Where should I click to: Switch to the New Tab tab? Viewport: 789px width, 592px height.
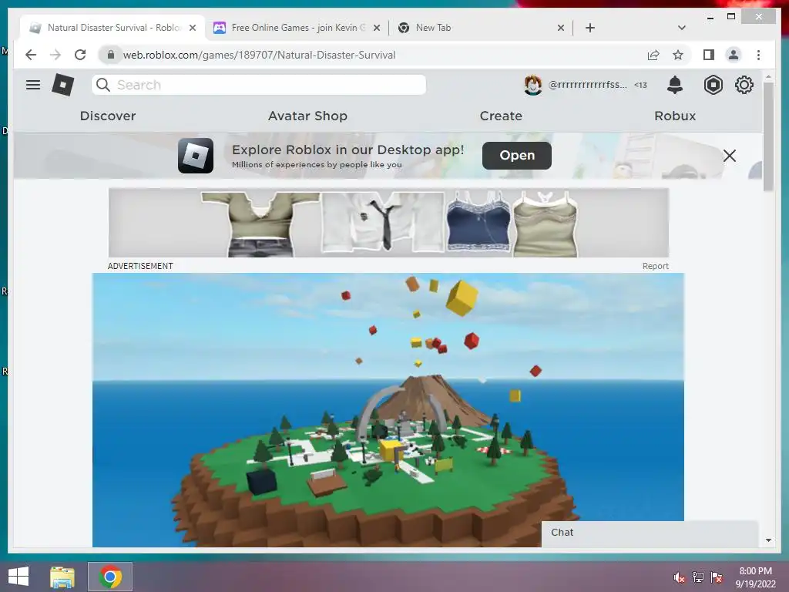click(481, 28)
